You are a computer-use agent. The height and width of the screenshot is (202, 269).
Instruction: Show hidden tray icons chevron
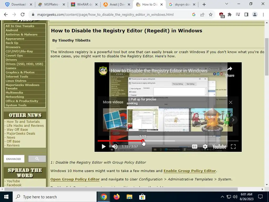click(x=222, y=197)
